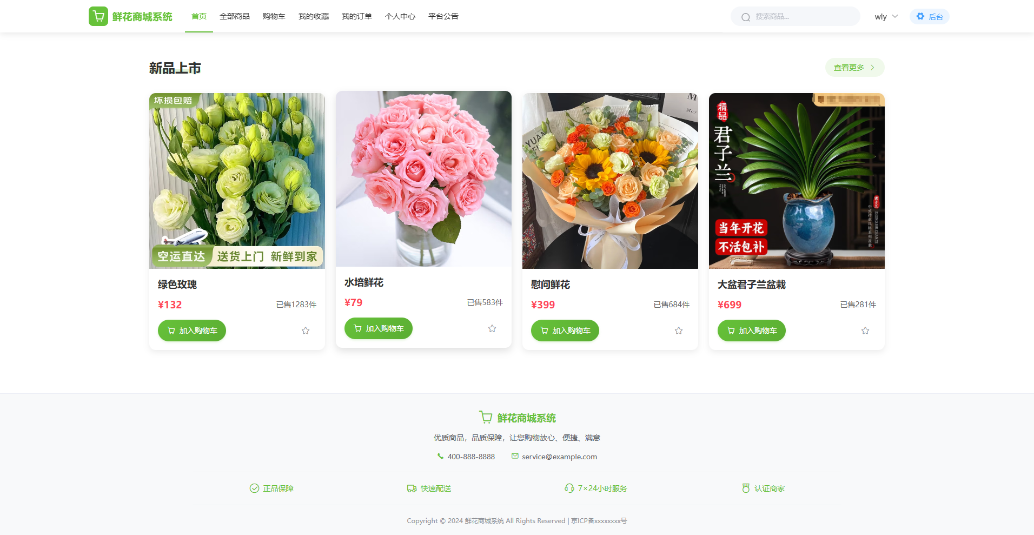Click the 快速配送 truck icon
The width and height of the screenshot is (1034, 535).
click(412, 488)
